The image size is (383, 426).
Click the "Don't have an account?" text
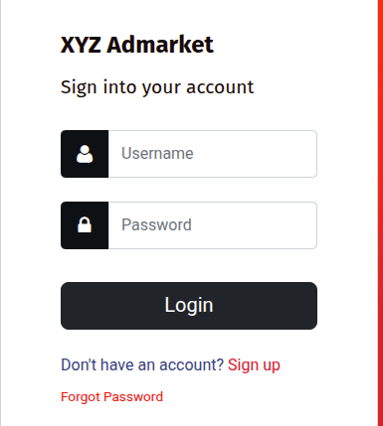[142, 364]
